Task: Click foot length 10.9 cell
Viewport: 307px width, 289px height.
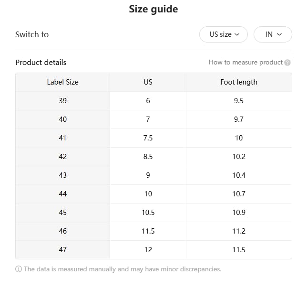Action: [238, 213]
